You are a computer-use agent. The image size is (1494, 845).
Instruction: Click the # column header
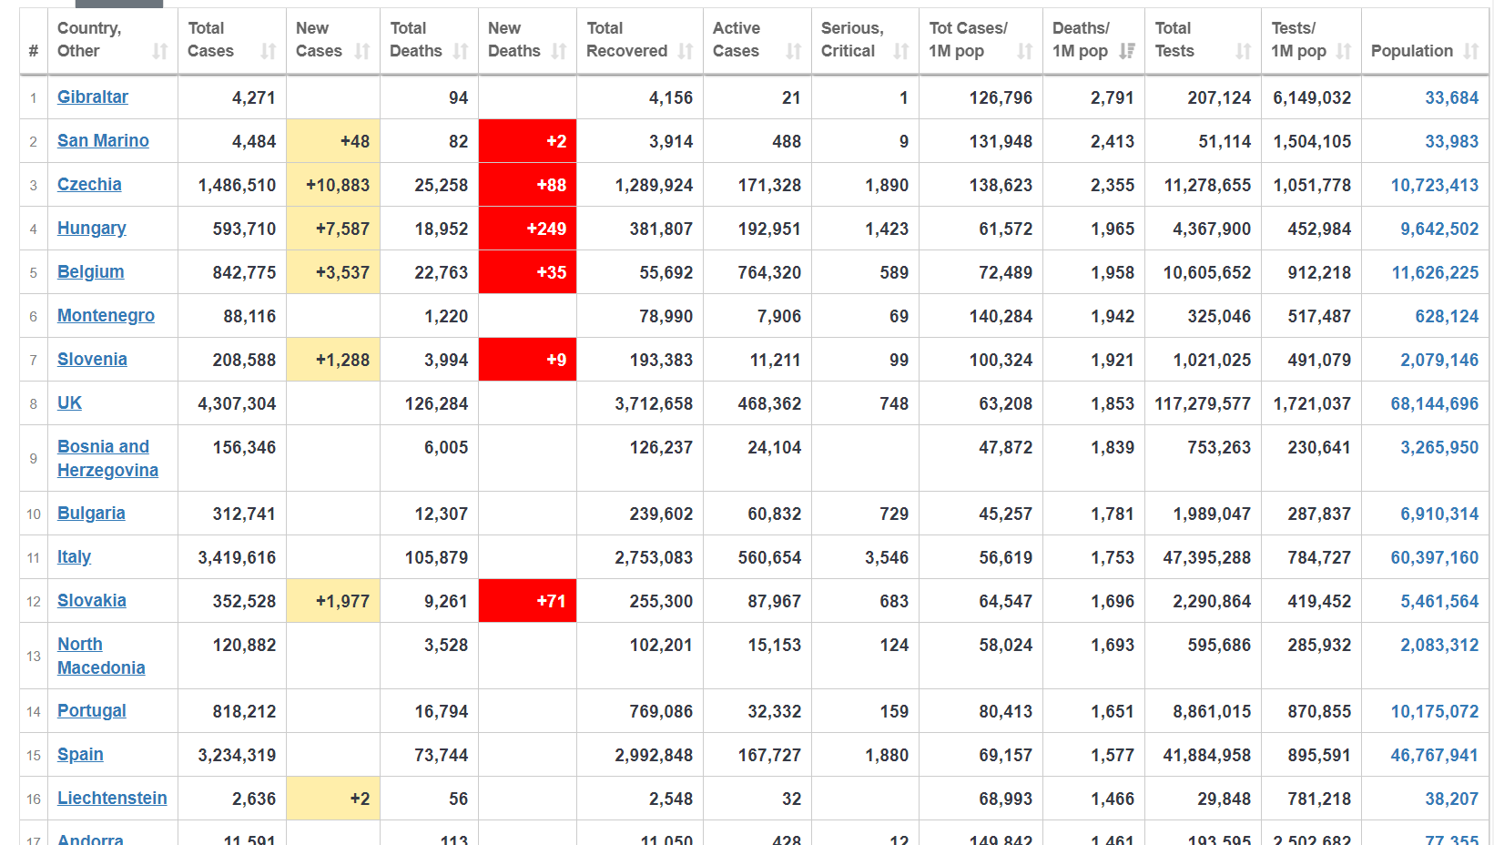(x=34, y=52)
